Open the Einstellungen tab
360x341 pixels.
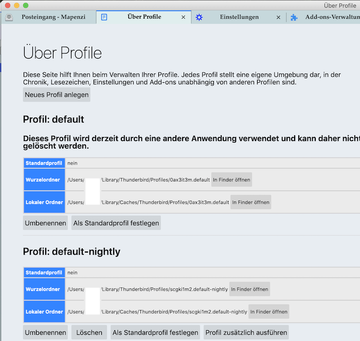(239, 17)
